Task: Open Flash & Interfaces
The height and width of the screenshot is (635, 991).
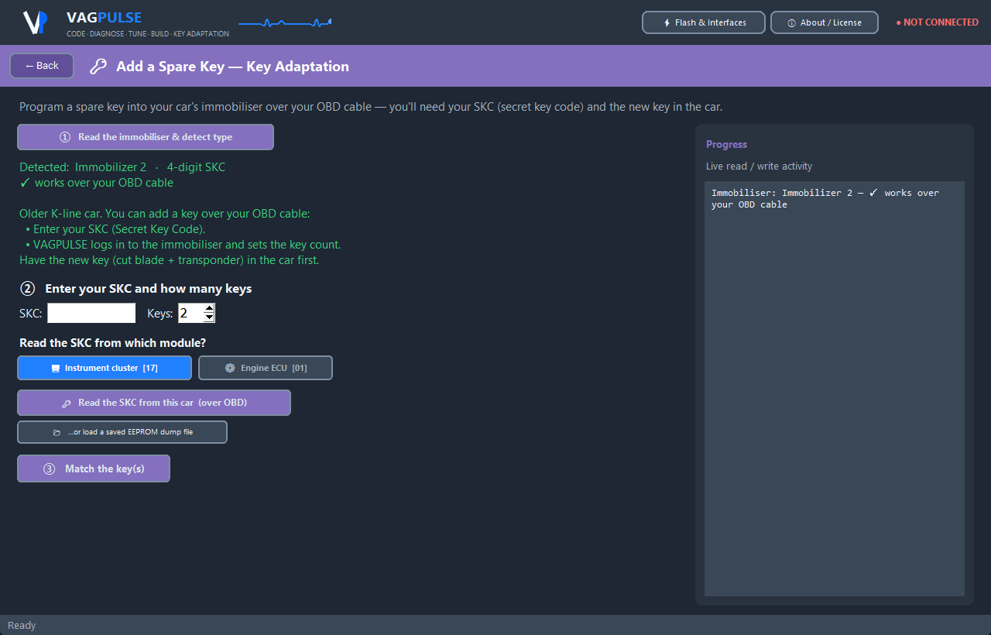Action: (x=704, y=22)
